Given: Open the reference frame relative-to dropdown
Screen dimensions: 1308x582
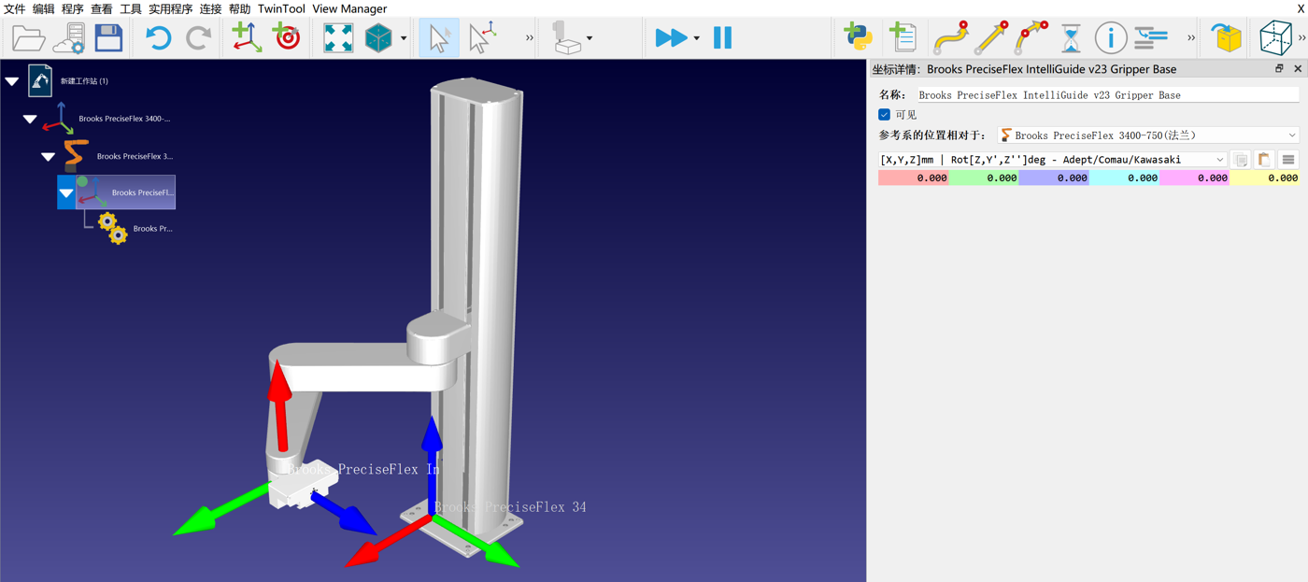Looking at the screenshot, I should tap(1148, 135).
